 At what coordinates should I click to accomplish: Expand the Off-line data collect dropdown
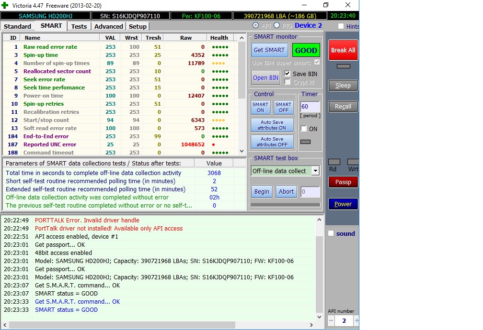coord(315,171)
